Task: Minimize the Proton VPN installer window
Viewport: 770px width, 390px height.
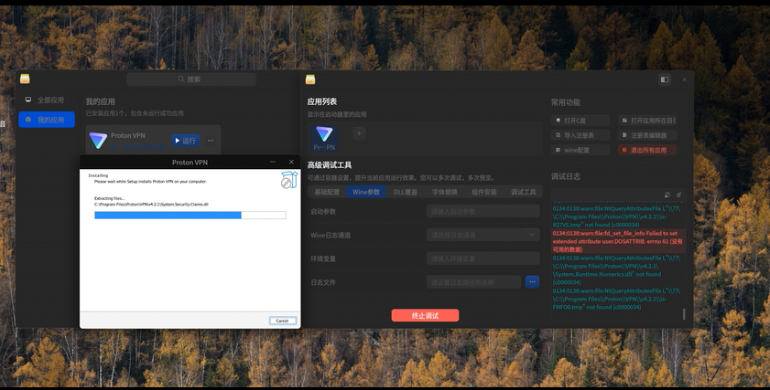Action: tap(273, 162)
